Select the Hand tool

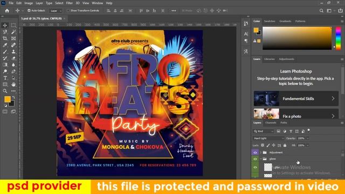pos(13,85)
